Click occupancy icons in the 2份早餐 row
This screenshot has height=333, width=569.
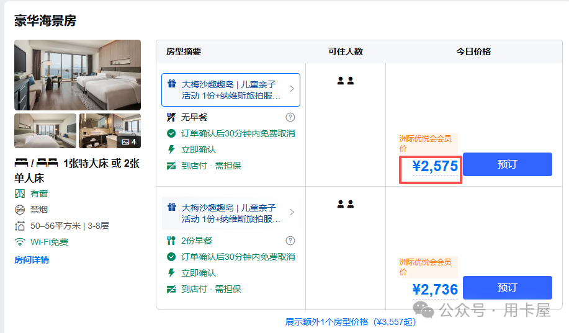[x=346, y=204]
